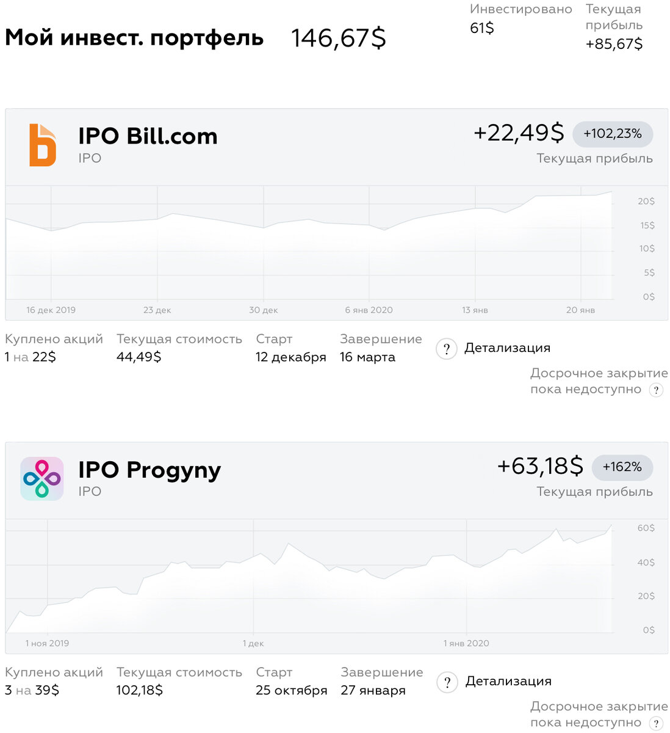Click the question mark near Bill.com досрочное закрытие

pyautogui.click(x=655, y=389)
